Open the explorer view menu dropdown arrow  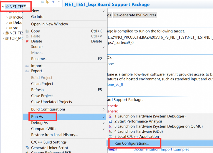click(59, 2)
